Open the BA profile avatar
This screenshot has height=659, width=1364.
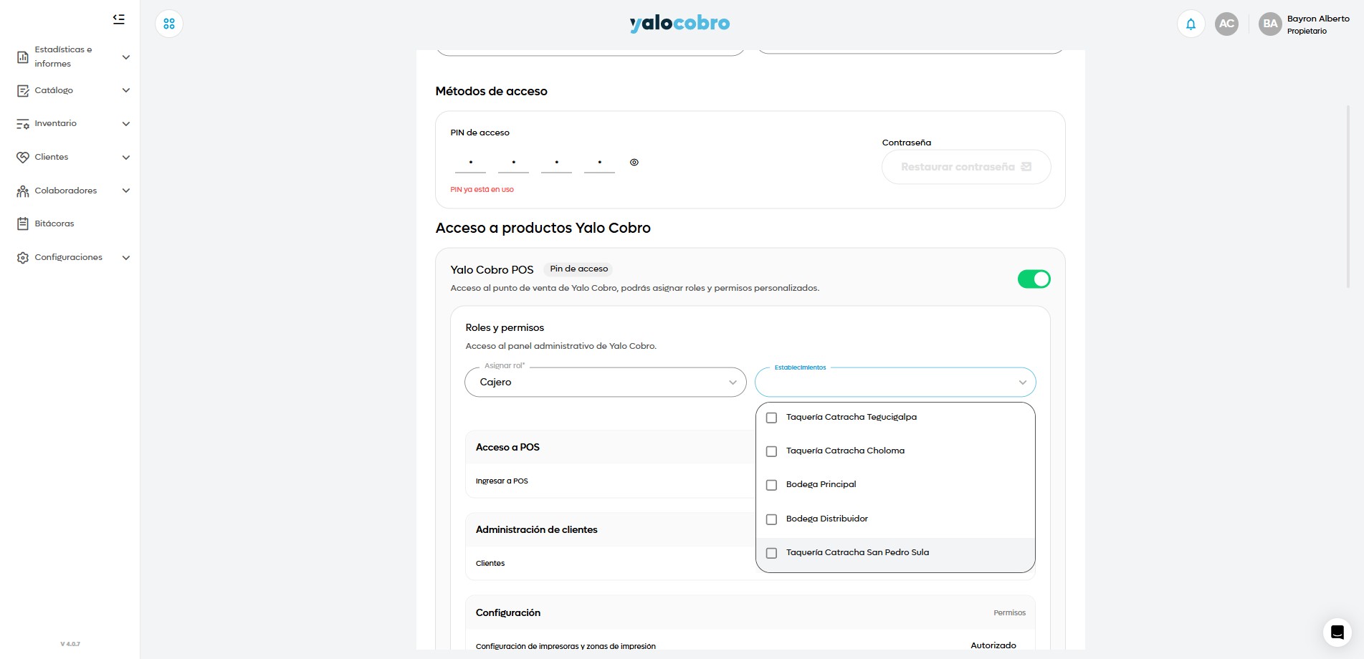(x=1270, y=24)
